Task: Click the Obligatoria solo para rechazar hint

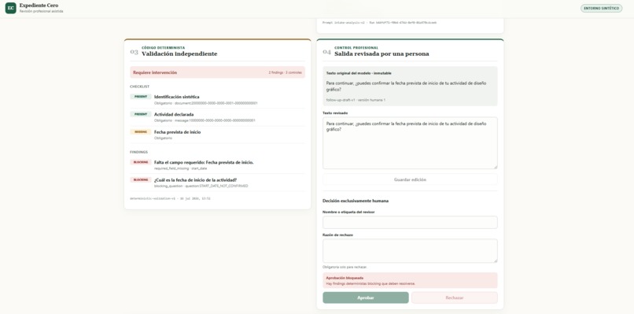Action: tap(345, 267)
